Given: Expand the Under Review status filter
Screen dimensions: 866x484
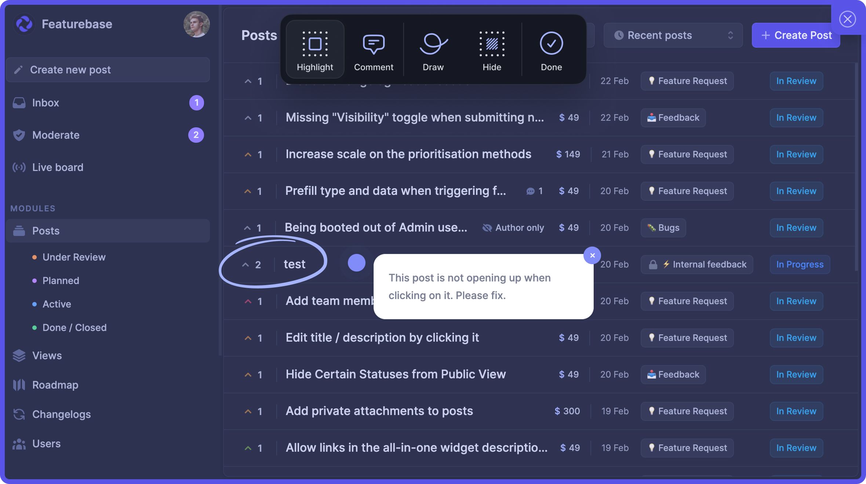Looking at the screenshot, I should click(74, 257).
